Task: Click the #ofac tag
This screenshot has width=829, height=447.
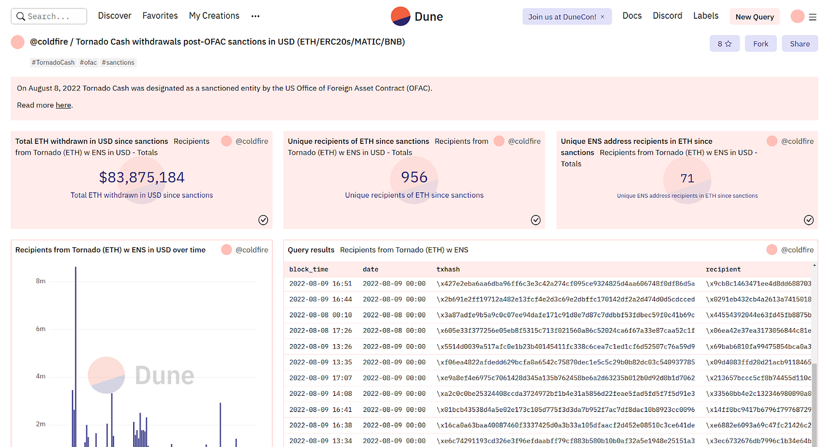Action: click(88, 63)
